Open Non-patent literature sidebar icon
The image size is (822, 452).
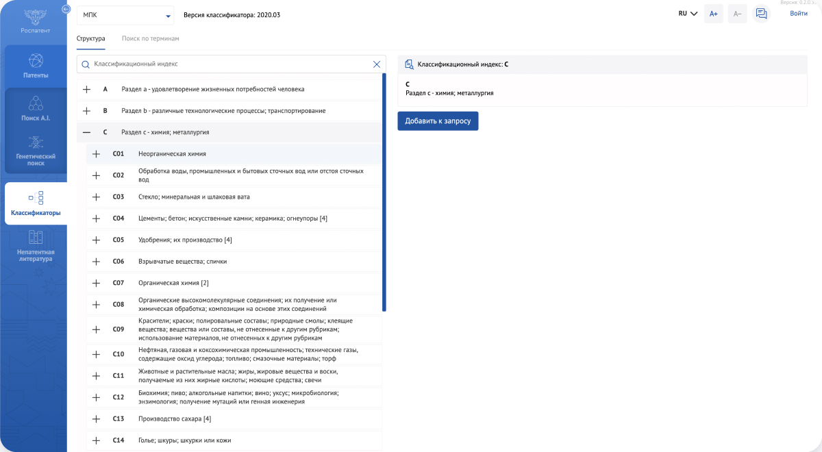[36, 238]
